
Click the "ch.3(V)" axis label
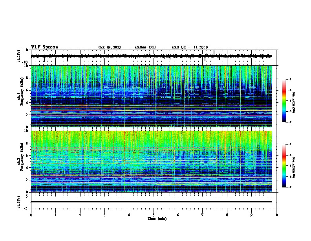[19, 202]
